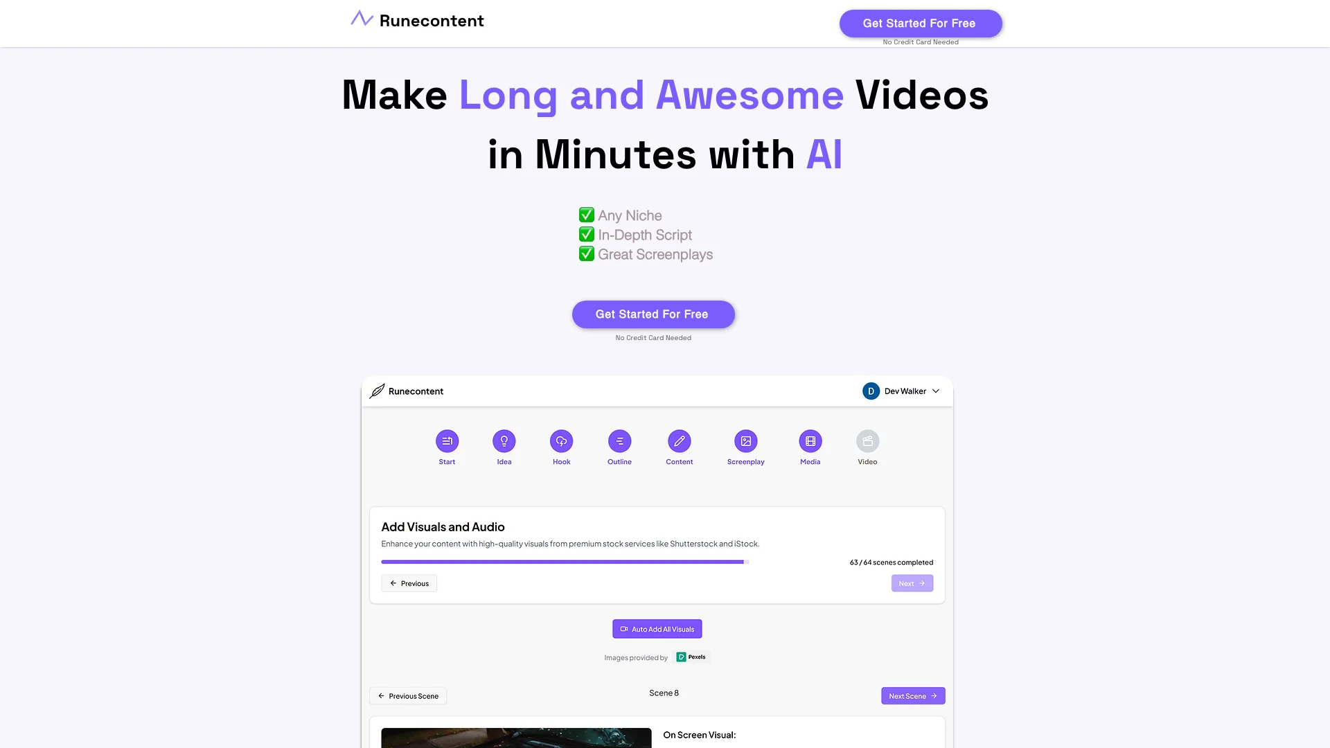
Task: Click Previous Scene navigation button
Action: point(409,696)
